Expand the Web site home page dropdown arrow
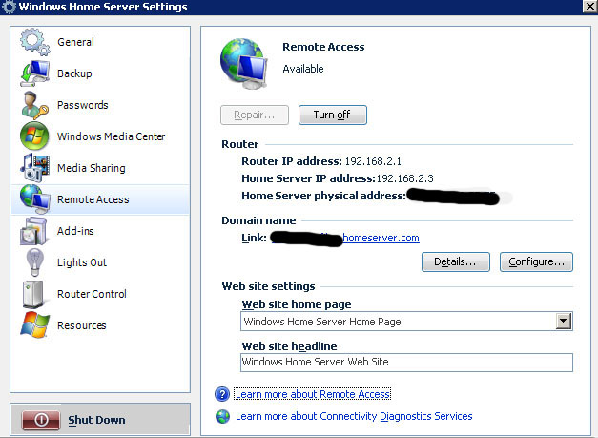 pyautogui.click(x=564, y=322)
